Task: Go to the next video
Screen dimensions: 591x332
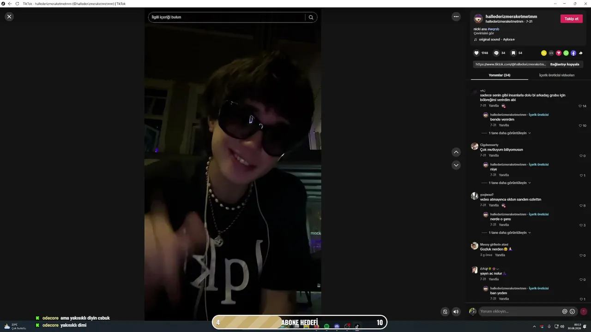Action: tap(456, 165)
